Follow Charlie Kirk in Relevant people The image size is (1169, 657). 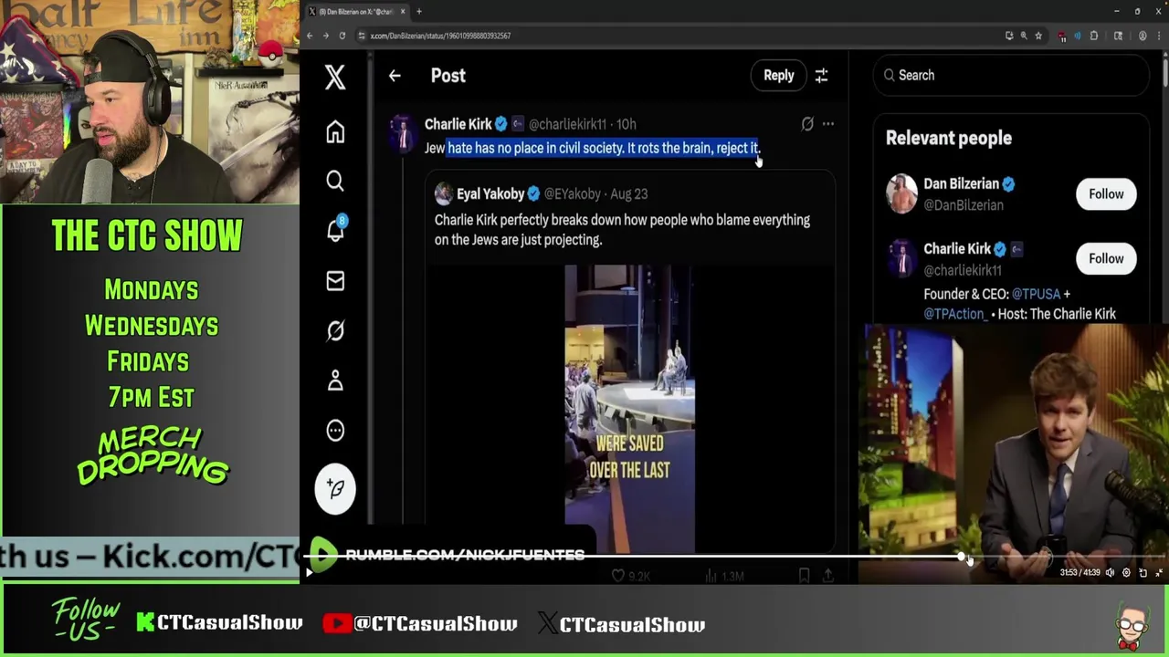pos(1106,259)
